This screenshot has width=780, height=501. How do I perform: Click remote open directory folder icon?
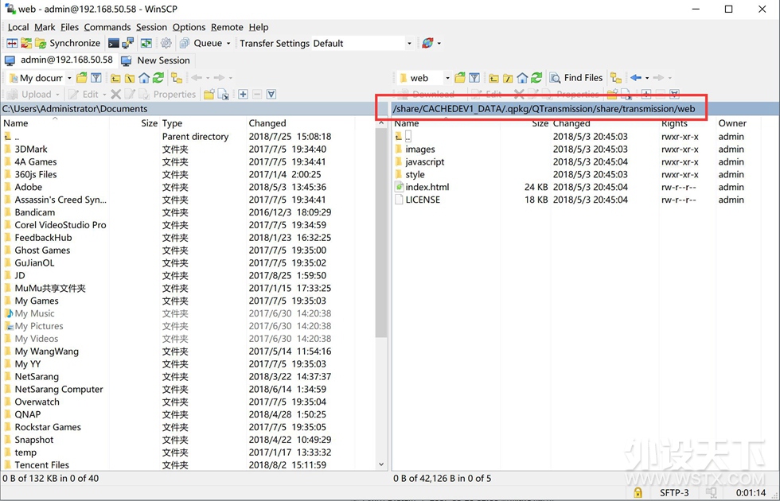click(x=460, y=78)
